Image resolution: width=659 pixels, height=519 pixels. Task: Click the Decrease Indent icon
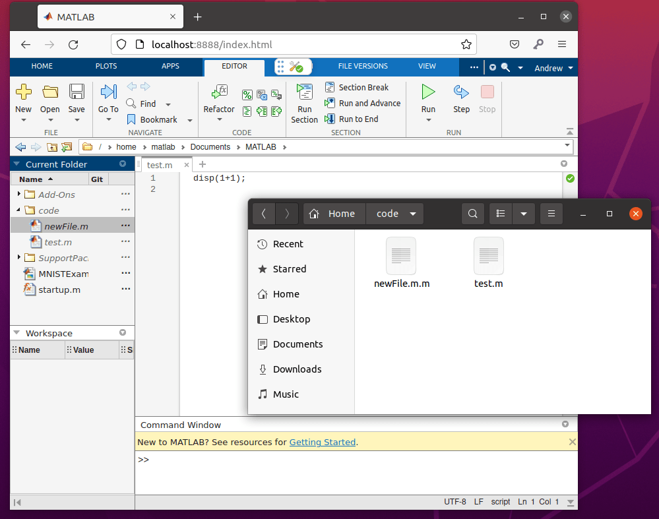(x=276, y=111)
